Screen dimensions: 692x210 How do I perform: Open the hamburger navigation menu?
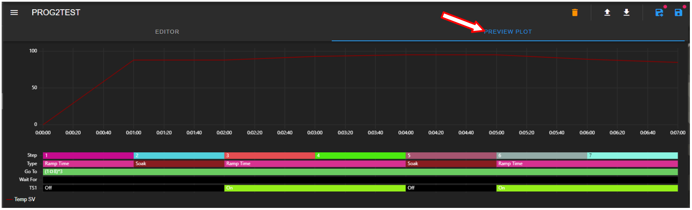pyautogui.click(x=14, y=13)
